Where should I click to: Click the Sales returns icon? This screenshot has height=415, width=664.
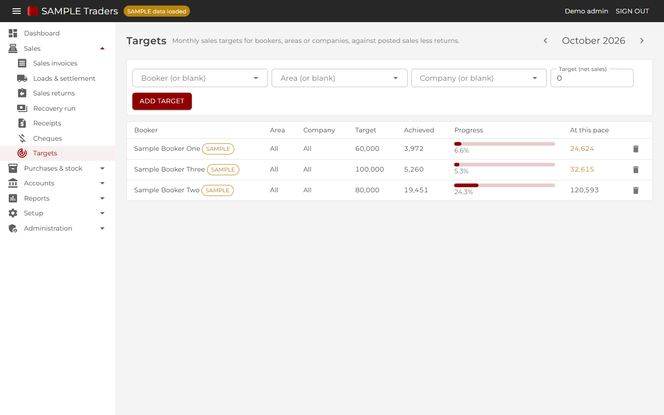(22, 93)
